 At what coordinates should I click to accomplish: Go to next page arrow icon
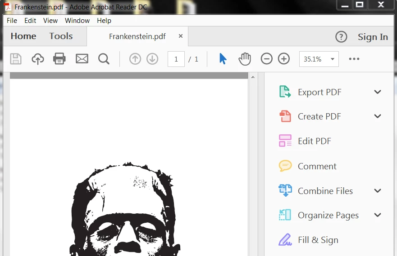152,59
